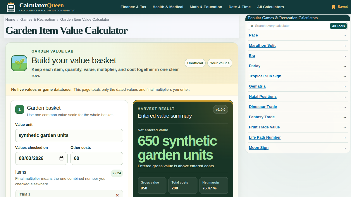Viewport: 351px width, 197px height.
Task: Open the All Calculators menu
Action: coord(271,7)
